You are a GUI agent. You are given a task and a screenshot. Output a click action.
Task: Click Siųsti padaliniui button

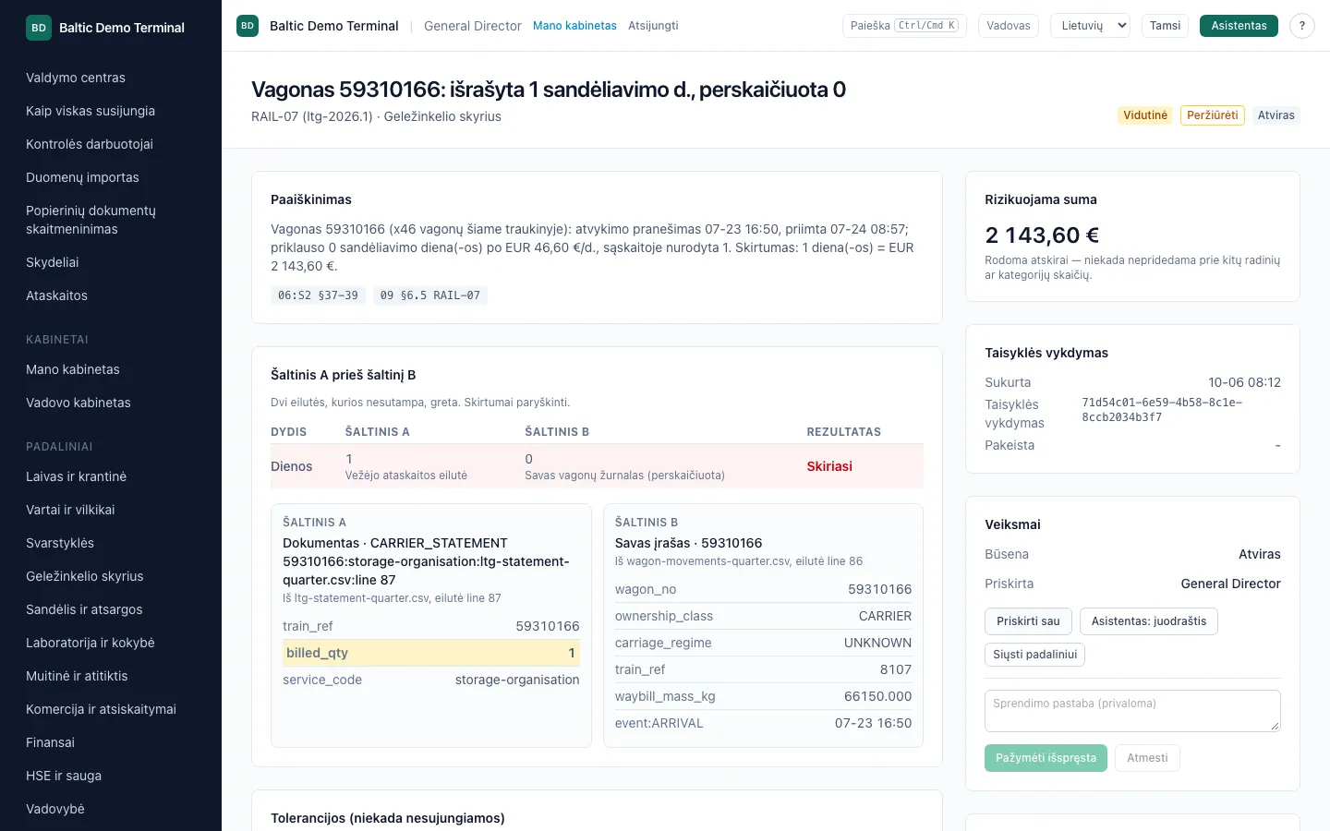[x=1034, y=655]
